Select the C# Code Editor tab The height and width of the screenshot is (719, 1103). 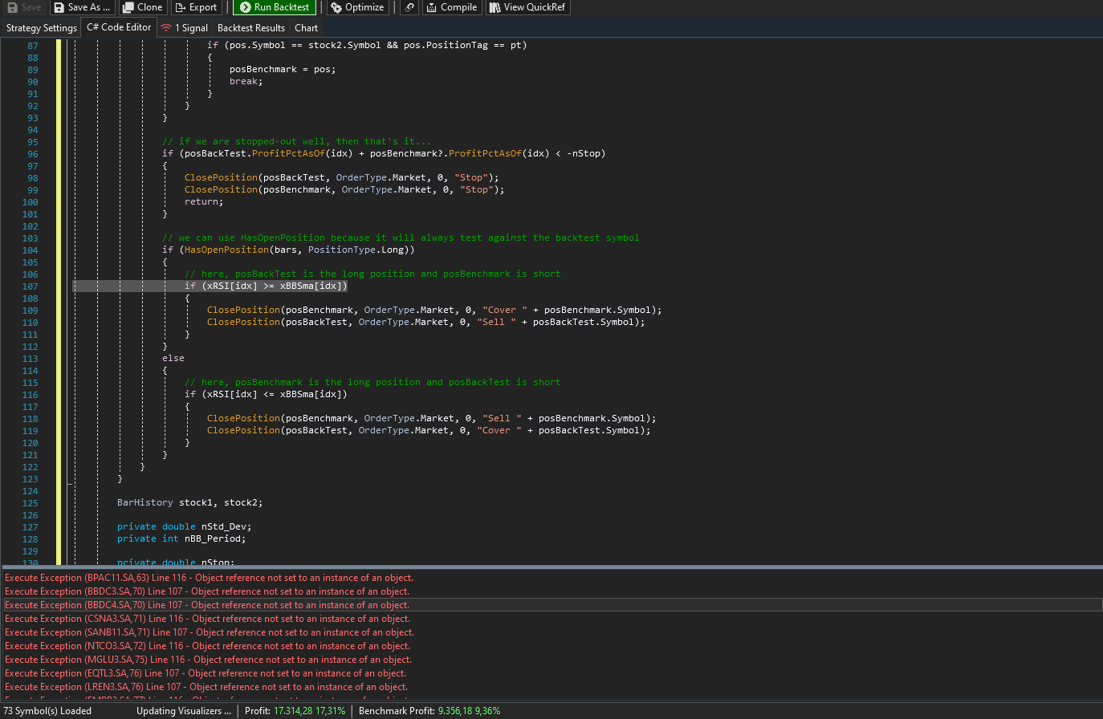[119, 27]
